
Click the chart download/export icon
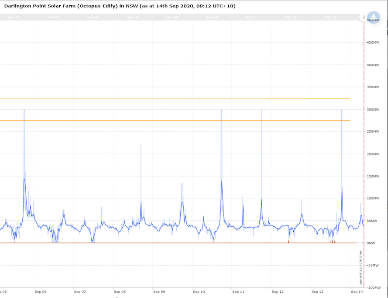pos(374,17)
